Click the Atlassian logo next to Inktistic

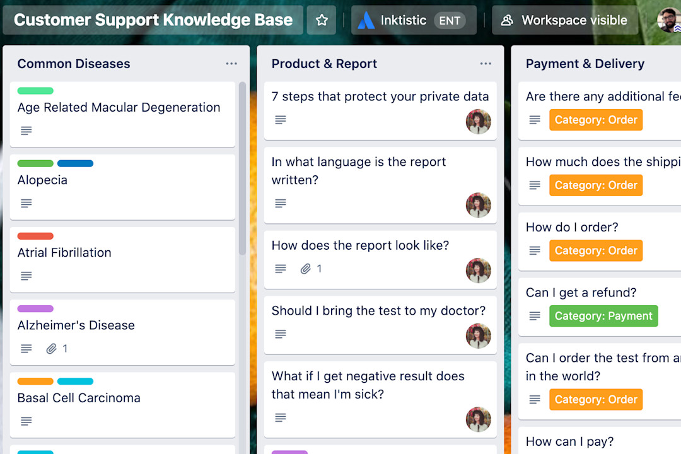pyautogui.click(x=365, y=20)
